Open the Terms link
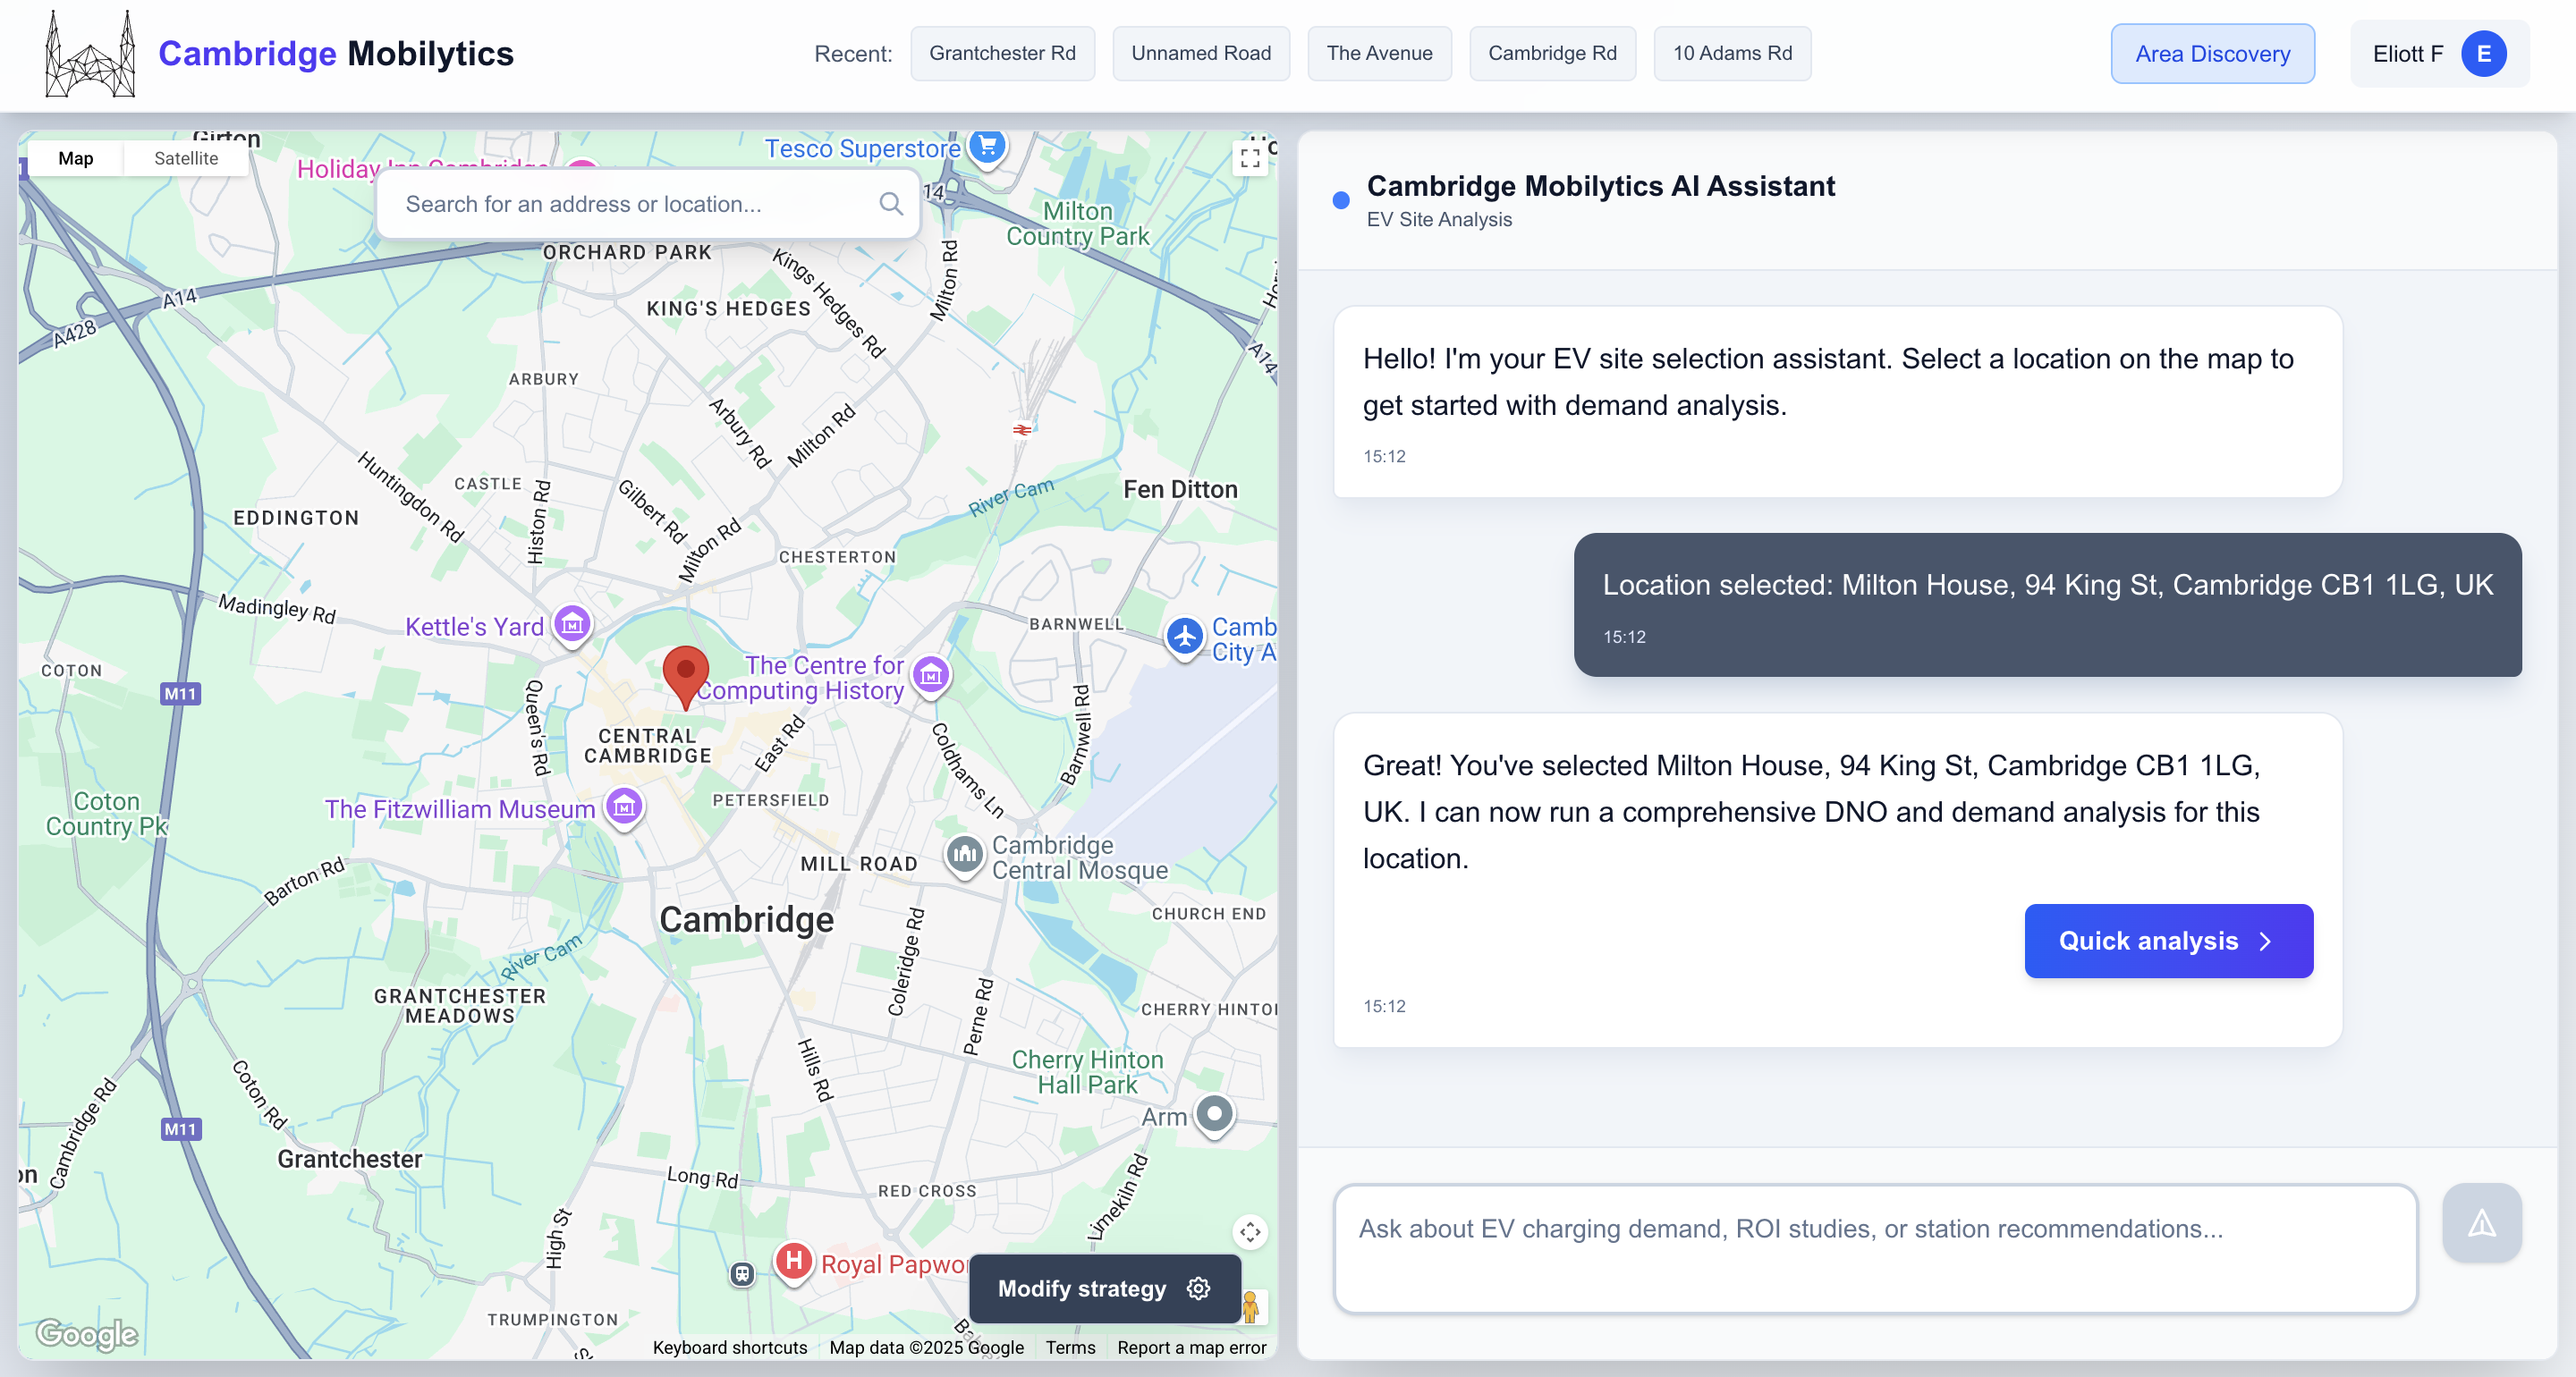Image resolution: width=2576 pixels, height=1377 pixels. [x=1069, y=1347]
